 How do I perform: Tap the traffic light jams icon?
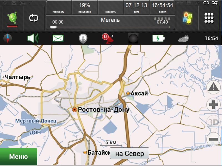133,38
